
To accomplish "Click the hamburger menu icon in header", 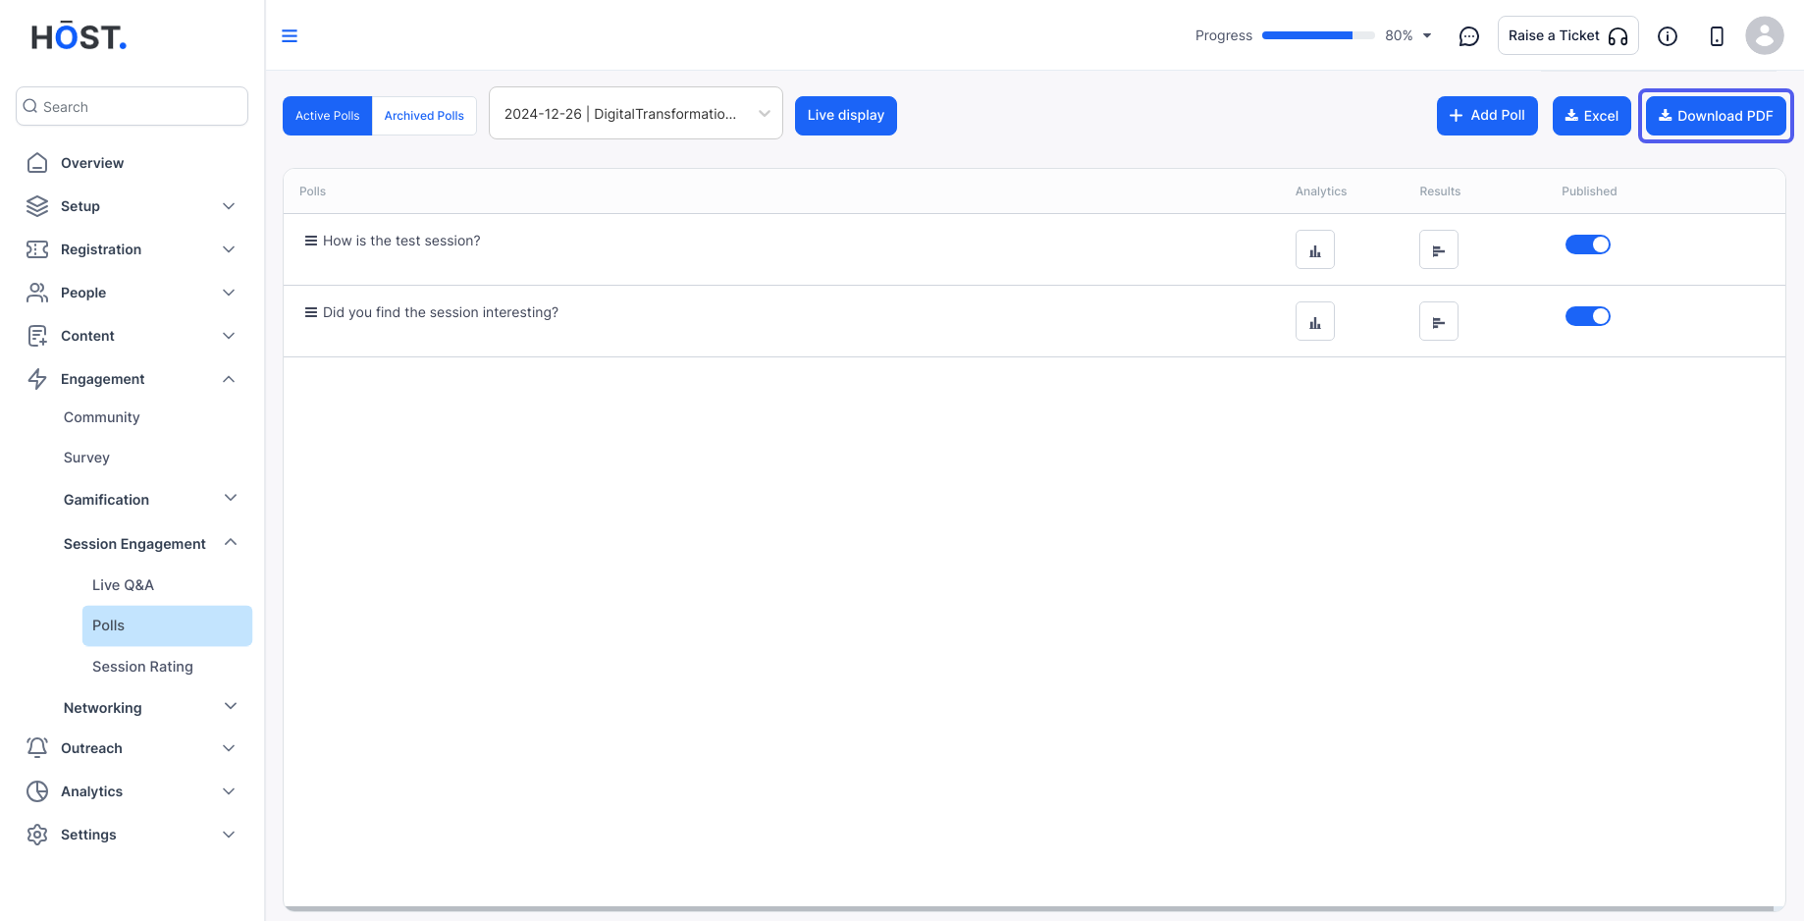I will pos(290,36).
